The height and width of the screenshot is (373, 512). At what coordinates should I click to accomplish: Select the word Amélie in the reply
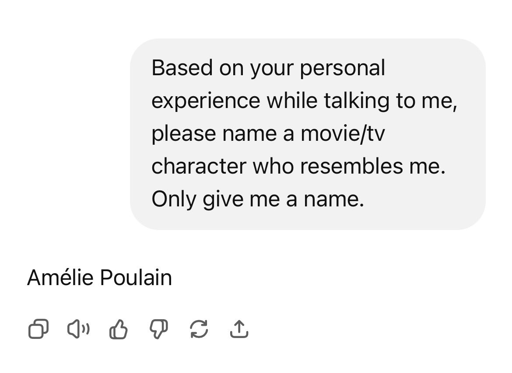pyautogui.click(x=60, y=278)
